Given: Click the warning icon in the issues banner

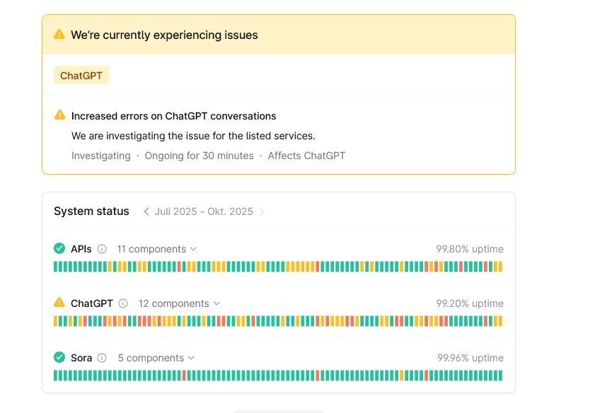Looking at the screenshot, I should pos(59,33).
